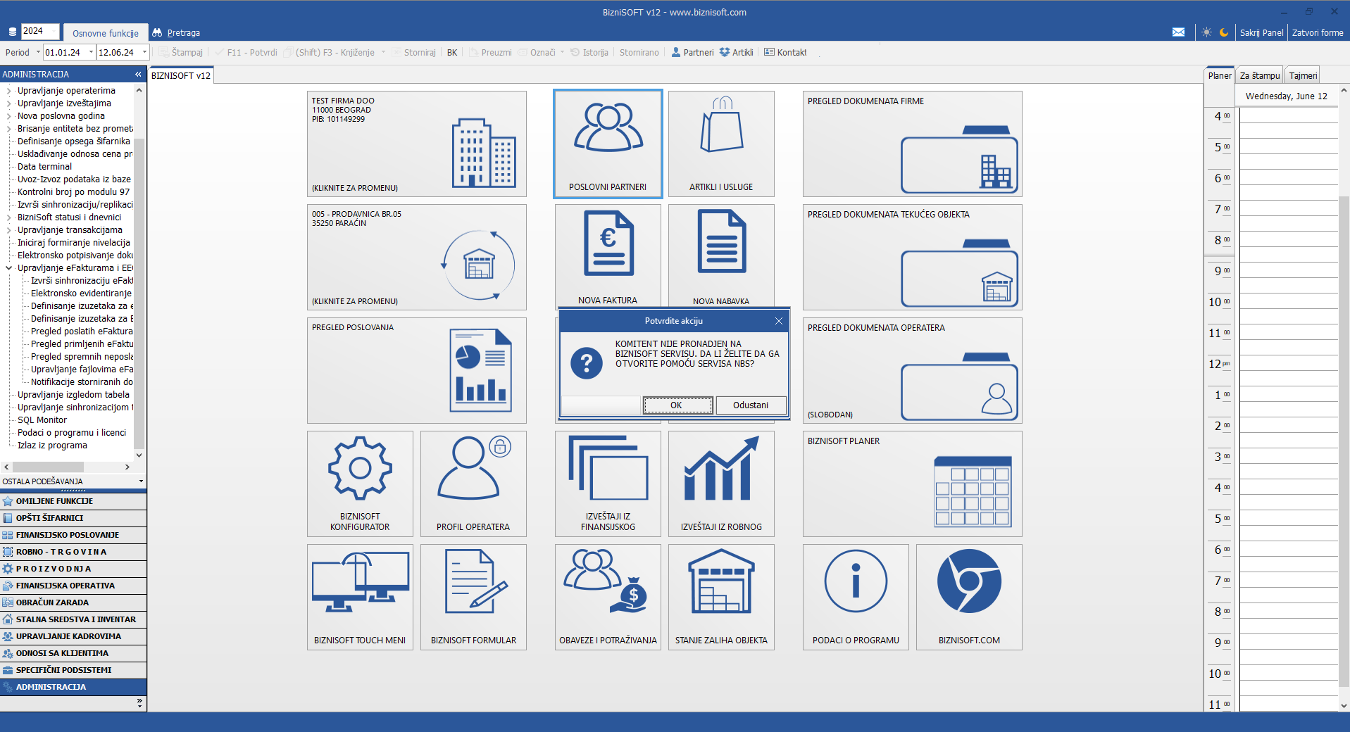Open the BizniSoft Konfigurator gear tile
This screenshot has height=732, width=1350.
(360, 484)
